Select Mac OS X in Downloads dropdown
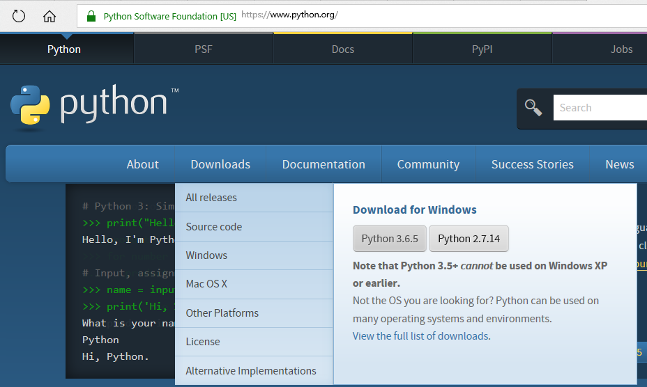The image size is (647, 387). (254, 284)
